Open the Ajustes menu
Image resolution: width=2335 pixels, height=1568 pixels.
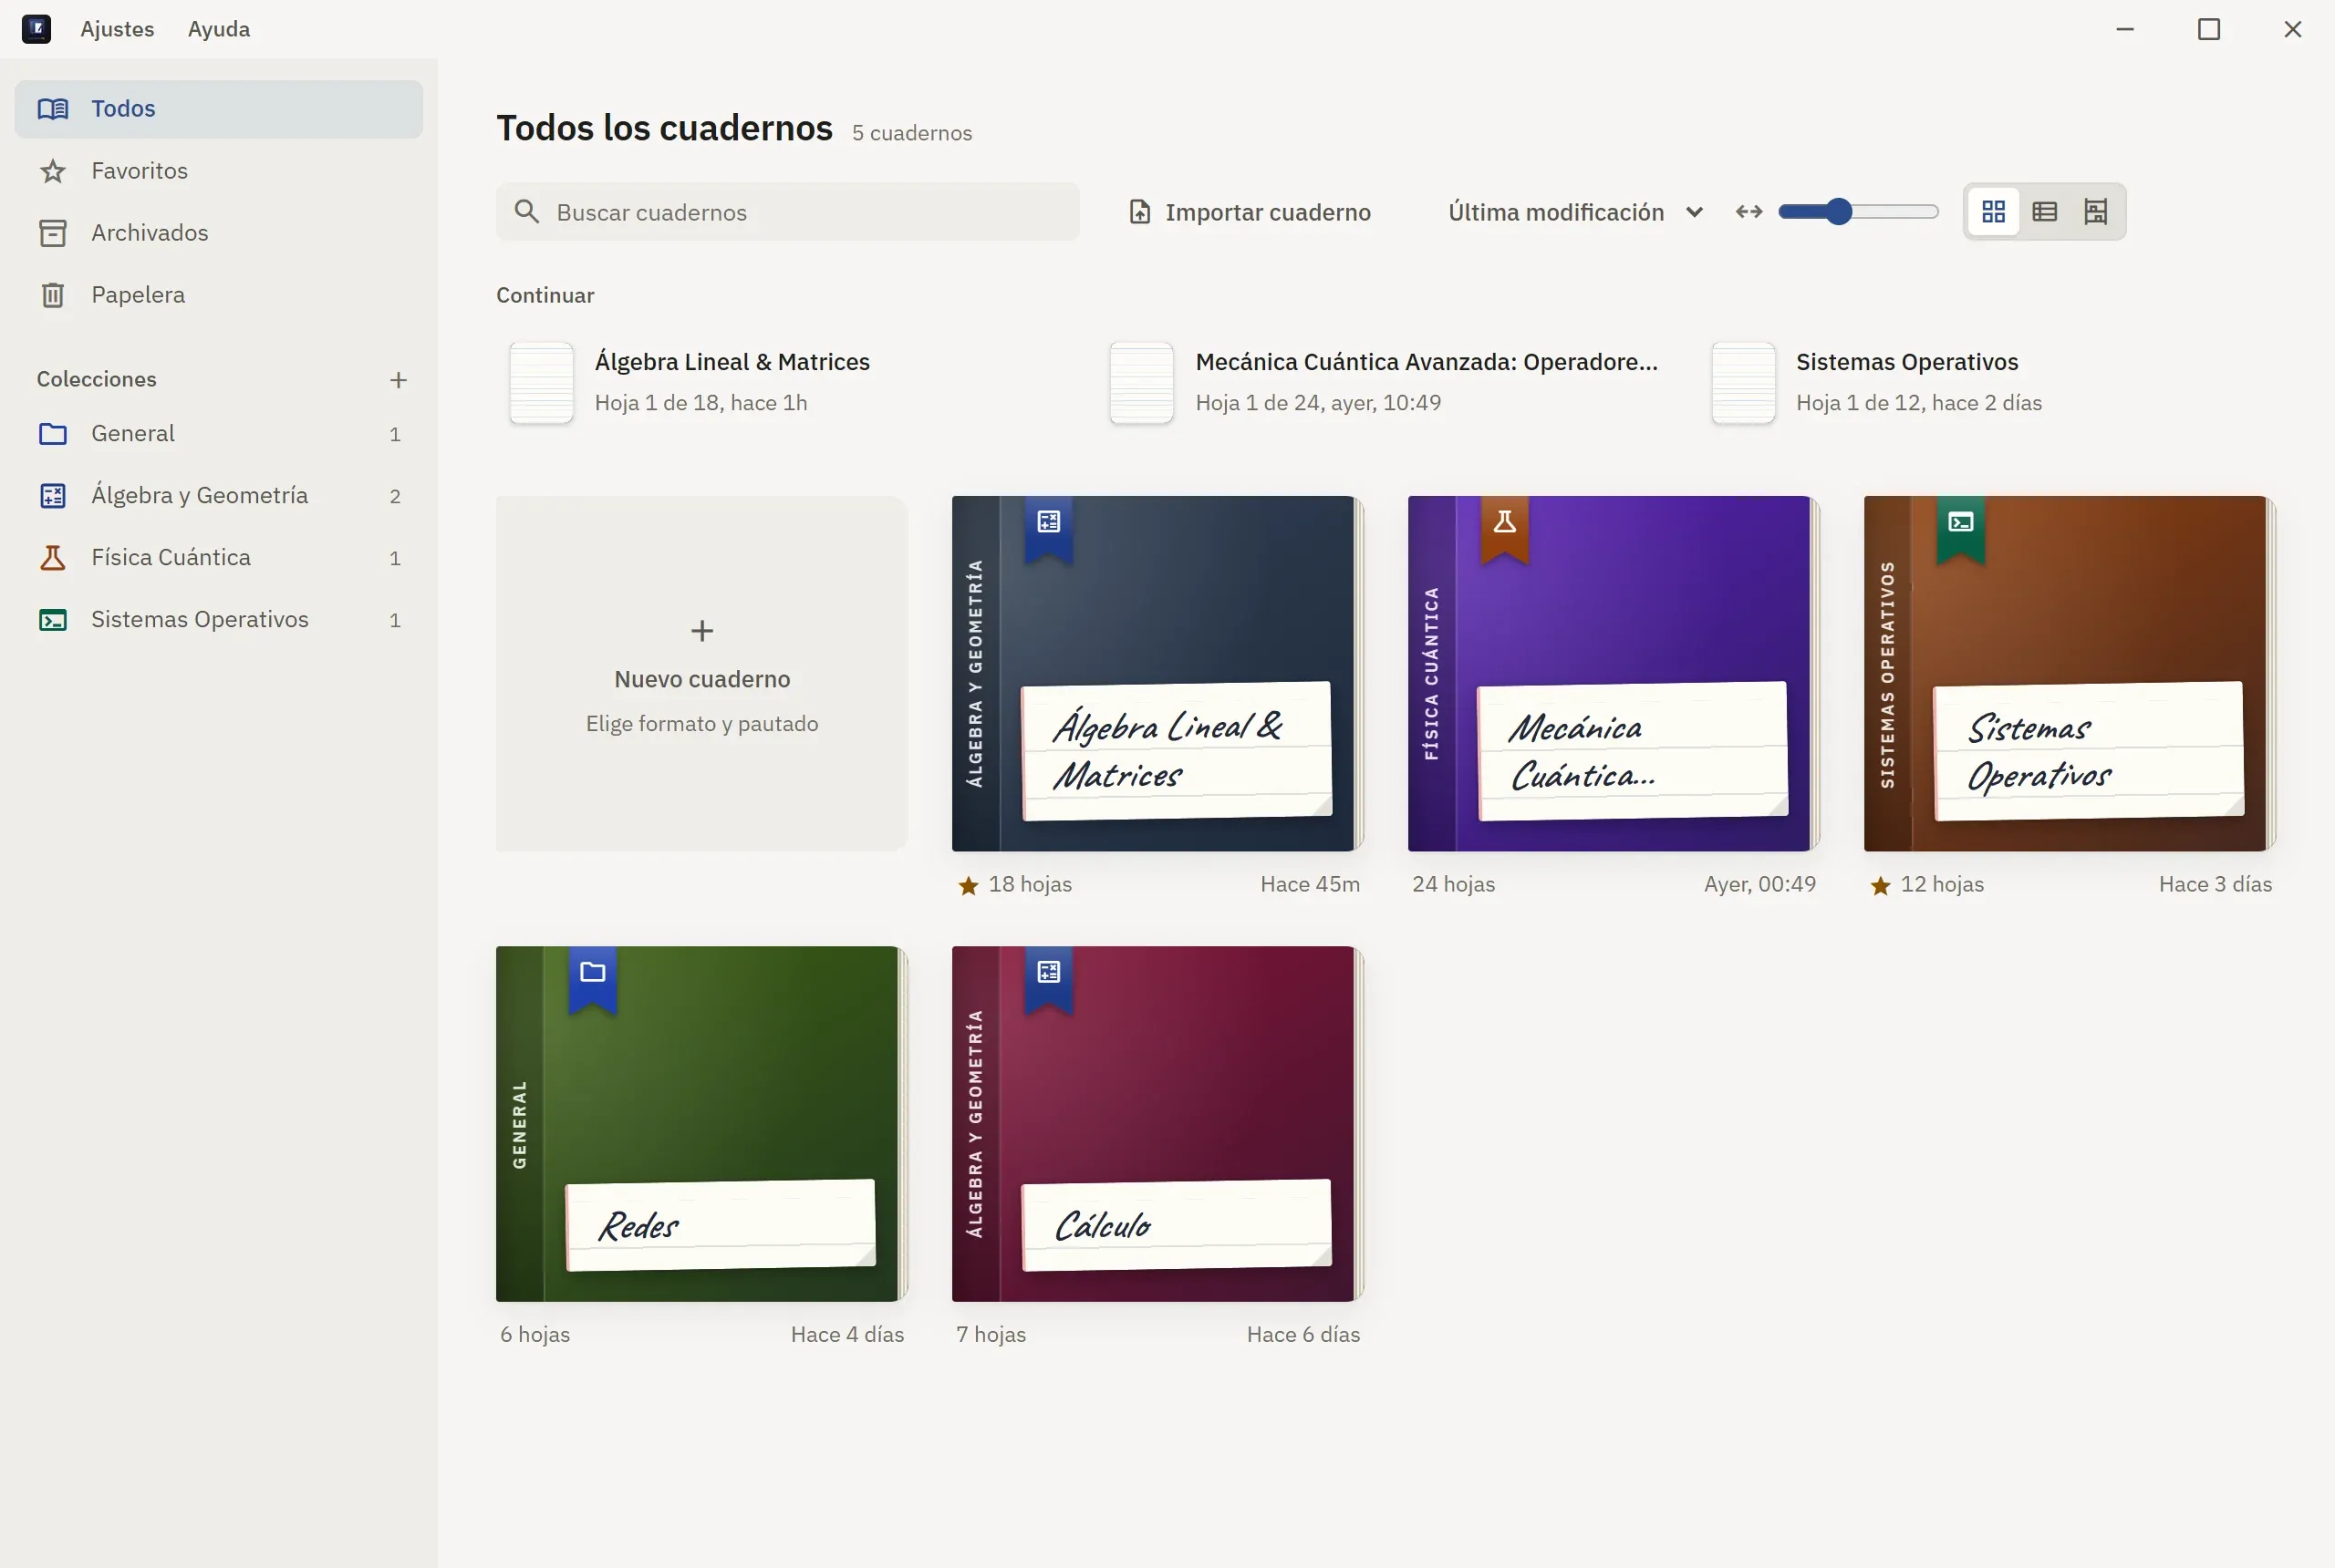[x=117, y=29]
